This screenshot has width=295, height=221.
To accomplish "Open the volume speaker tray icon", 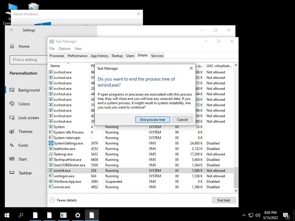I will [x=258, y=215].
